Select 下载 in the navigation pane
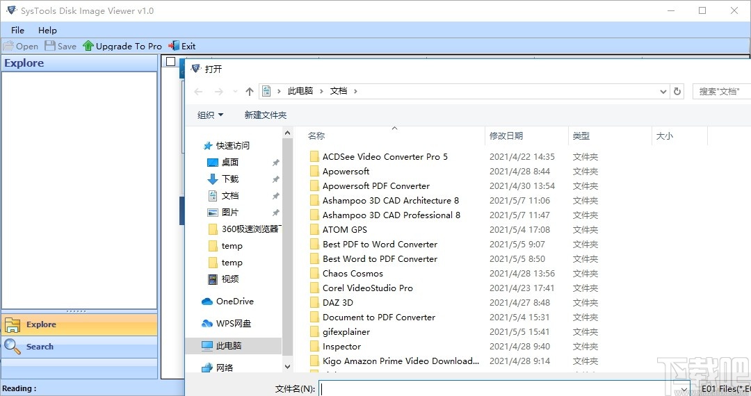The height and width of the screenshot is (396, 751). point(230,179)
